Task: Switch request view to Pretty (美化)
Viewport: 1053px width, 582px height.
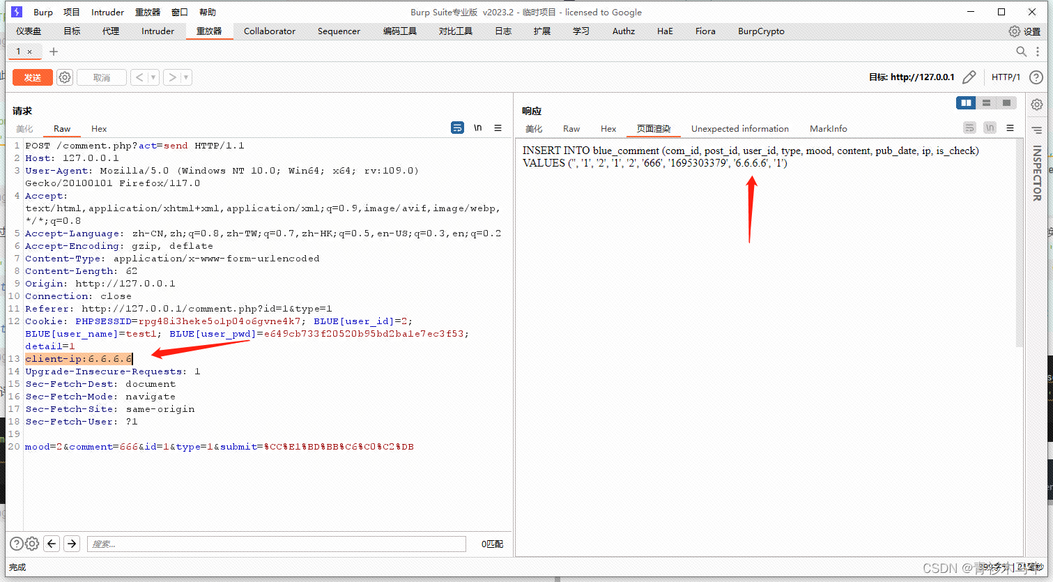Action: [25, 129]
